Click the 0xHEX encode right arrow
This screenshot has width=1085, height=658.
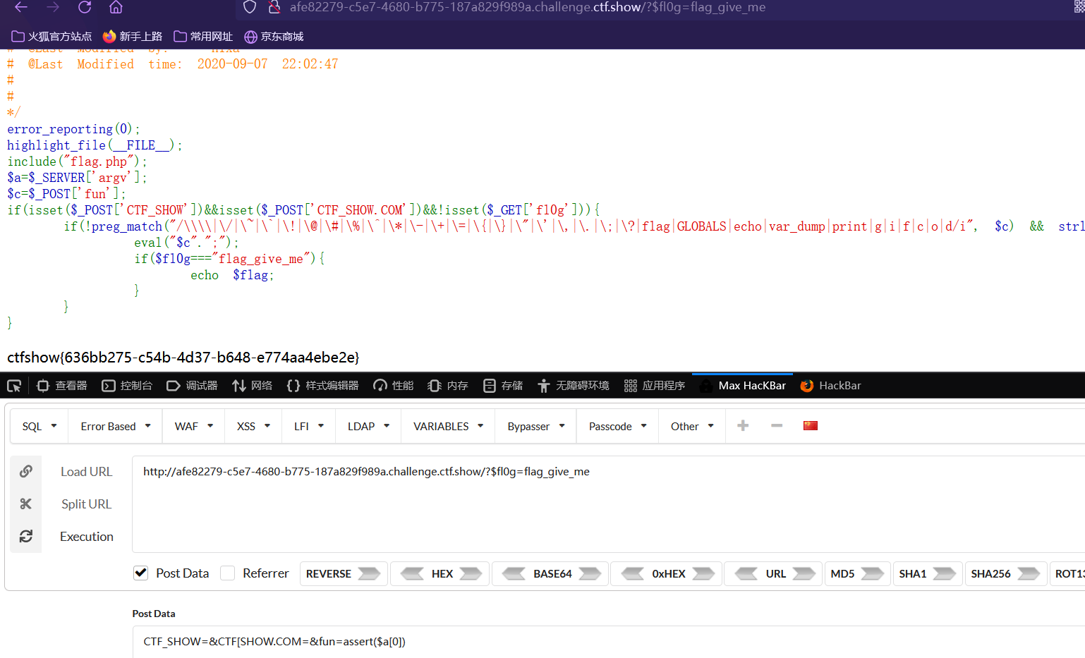pos(703,573)
